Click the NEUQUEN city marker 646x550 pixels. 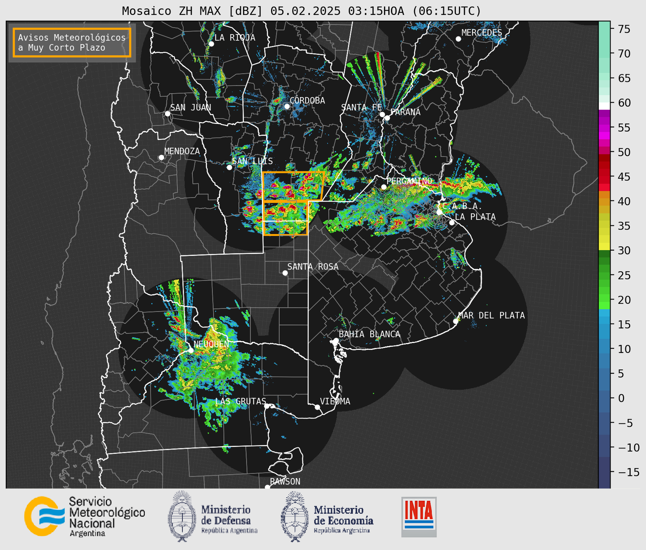pos(191,350)
